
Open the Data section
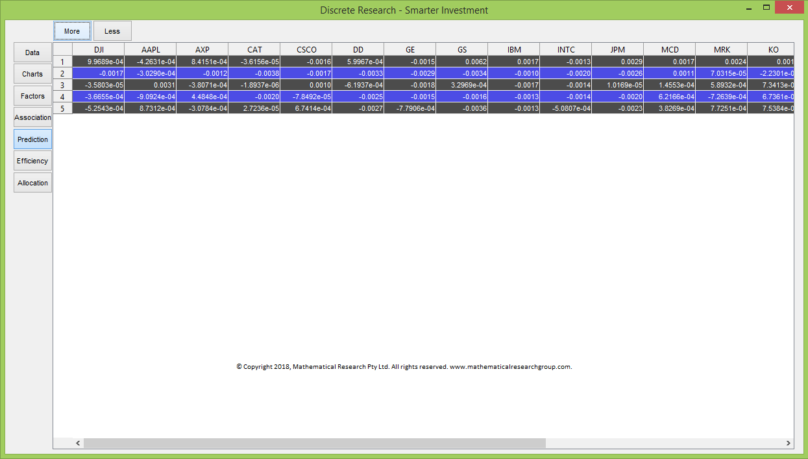(32, 53)
